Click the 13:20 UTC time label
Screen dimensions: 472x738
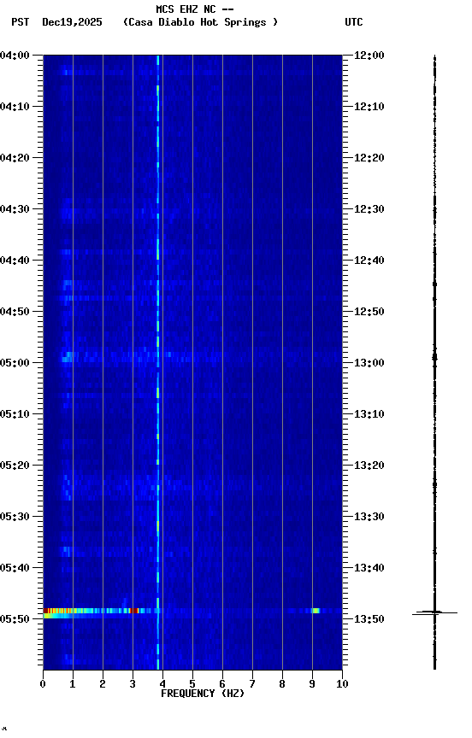[x=369, y=466]
